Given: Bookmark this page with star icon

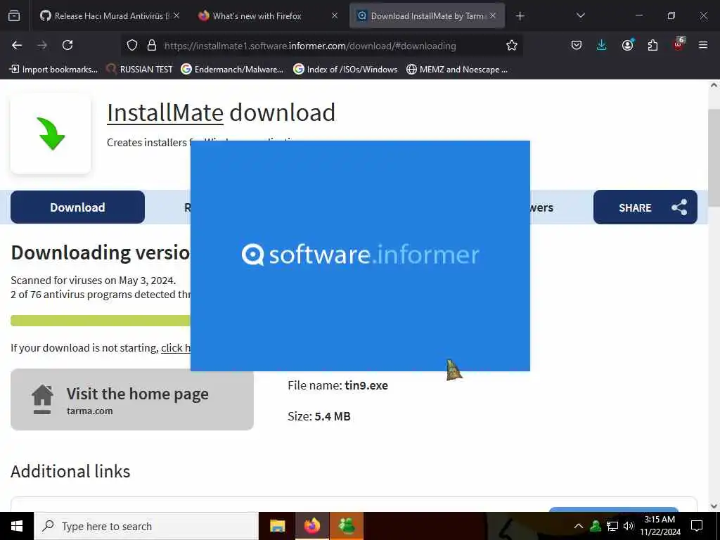Looking at the screenshot, I should coord(512,45).
